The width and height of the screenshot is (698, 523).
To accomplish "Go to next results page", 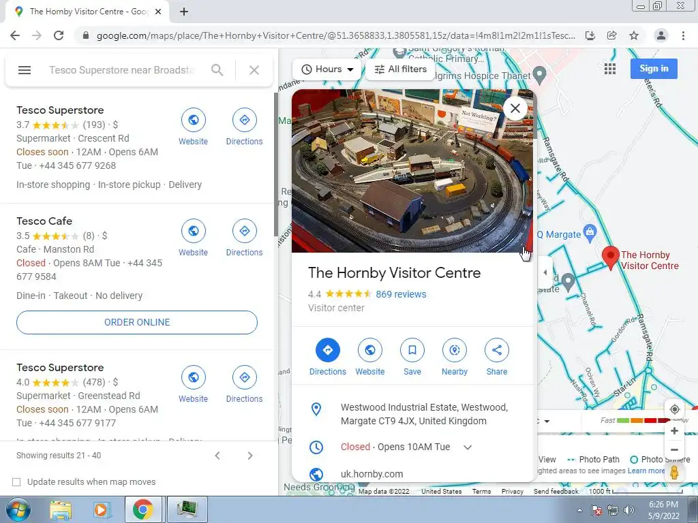I will point(250,456).
